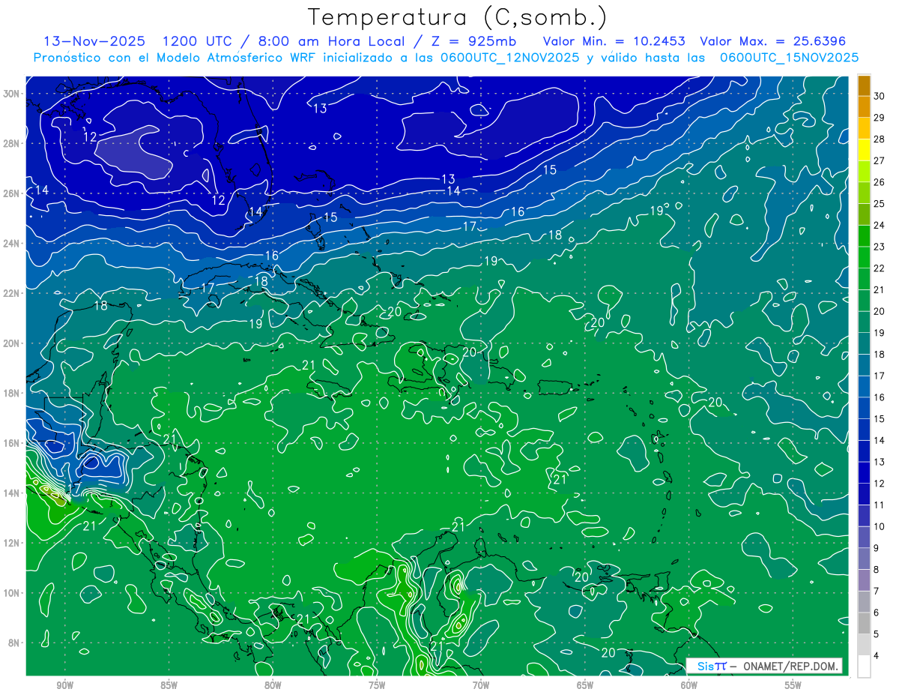Screen dimensions: 899x695
Task: Click the '8' color scale label
Action: pyautogui.click(x=877, y=570)
